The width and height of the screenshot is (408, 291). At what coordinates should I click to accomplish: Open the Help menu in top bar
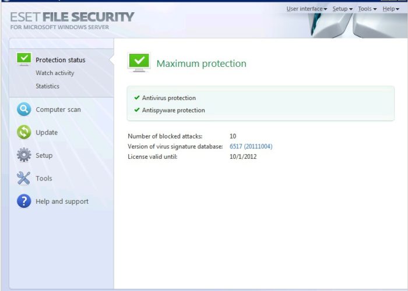coord(391,9)
